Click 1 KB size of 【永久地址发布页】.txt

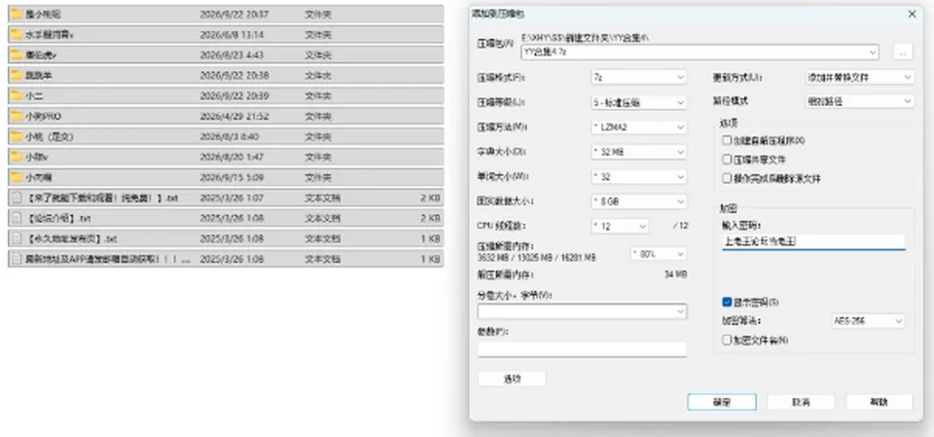(x=430, y=238)
